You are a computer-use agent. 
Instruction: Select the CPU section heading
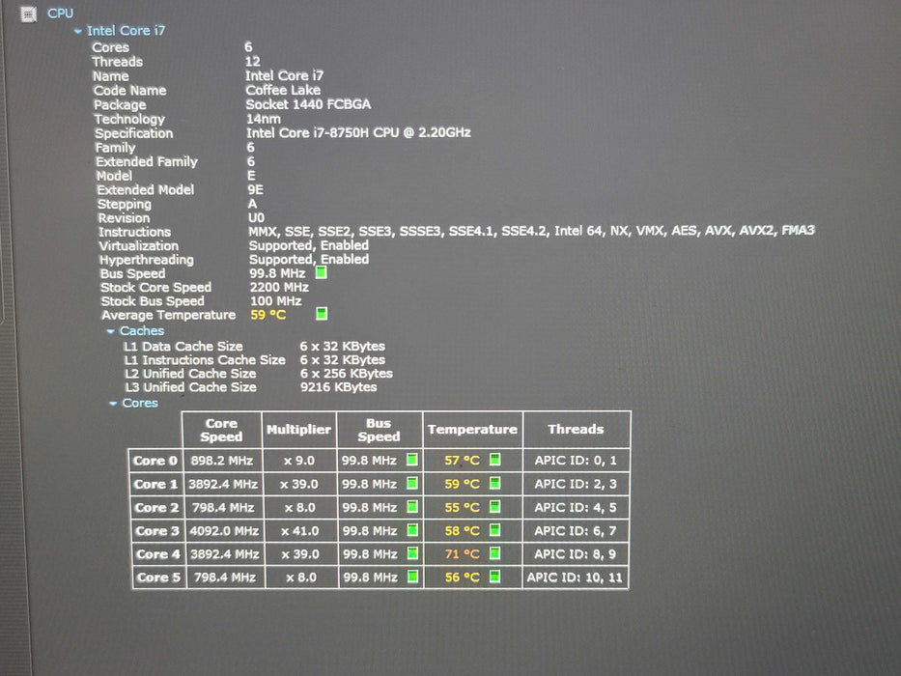click(x=60, y=14)
